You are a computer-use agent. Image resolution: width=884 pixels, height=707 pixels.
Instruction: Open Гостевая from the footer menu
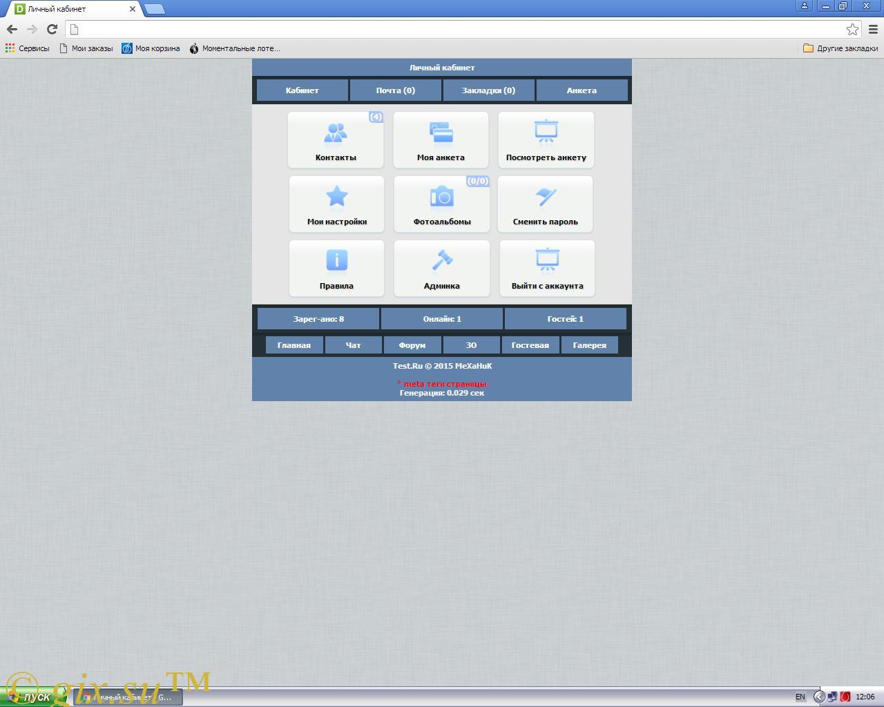pyautogui.click(x=530, y=345)
